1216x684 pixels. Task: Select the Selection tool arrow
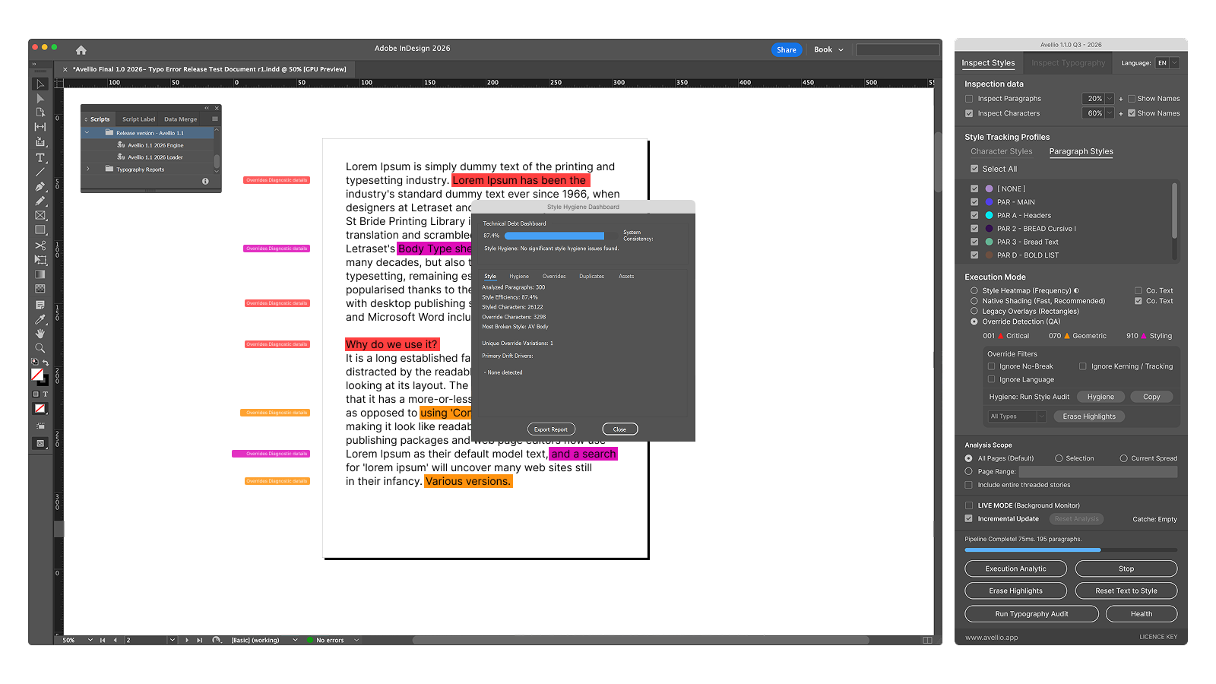(40, 84)
